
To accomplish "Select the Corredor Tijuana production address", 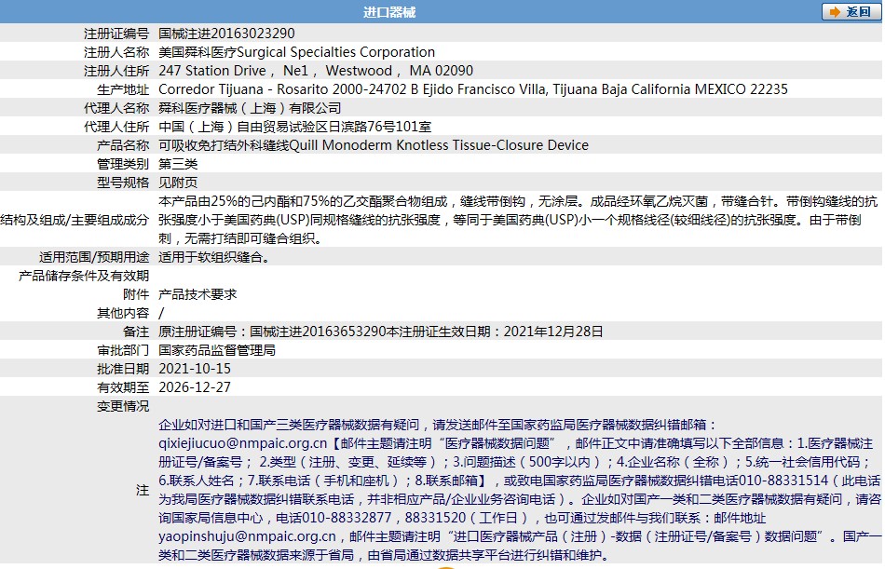I will click(473, 89).
